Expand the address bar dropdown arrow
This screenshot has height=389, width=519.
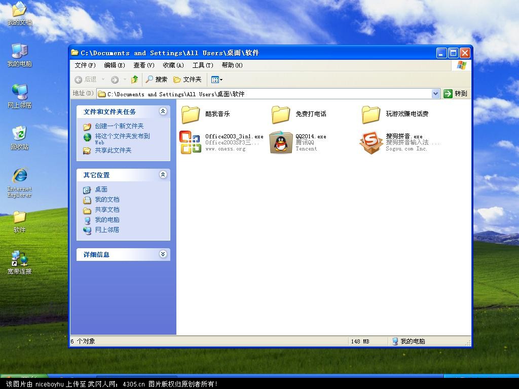click(x=435, y=94)
